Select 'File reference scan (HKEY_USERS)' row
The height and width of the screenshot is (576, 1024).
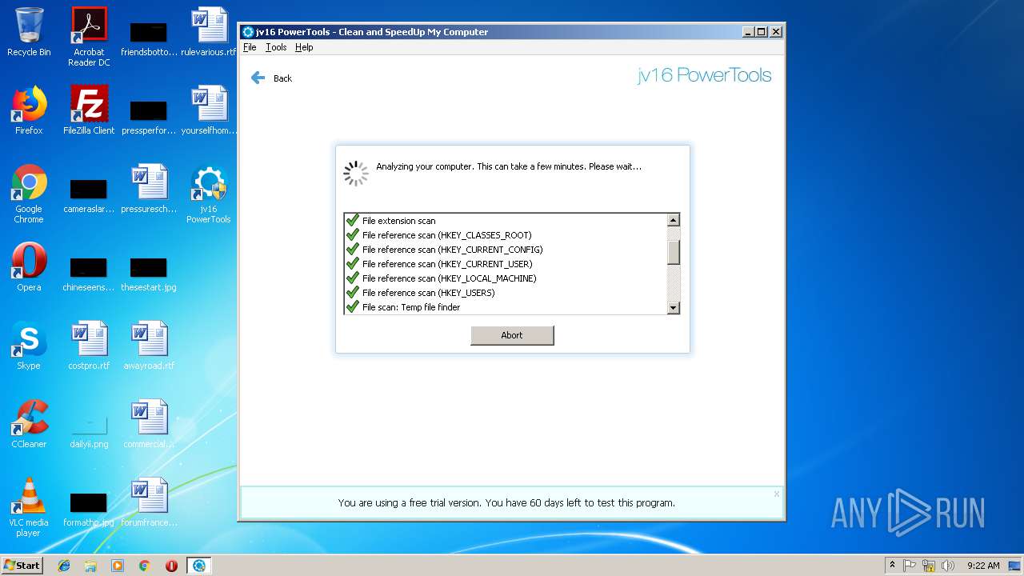click(506, 293)
